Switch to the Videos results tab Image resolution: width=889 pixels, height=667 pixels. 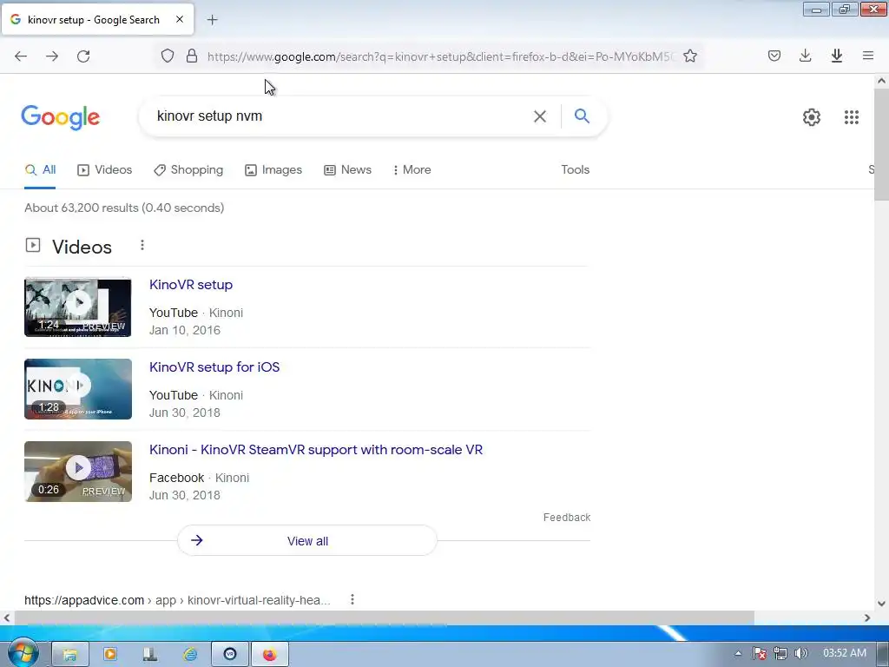105,169
